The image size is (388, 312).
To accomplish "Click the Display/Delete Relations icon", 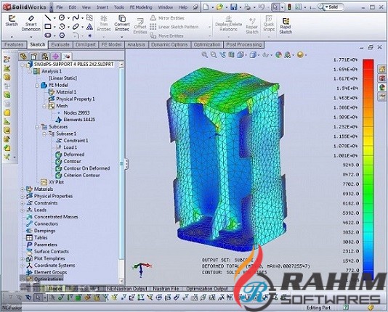I will coord(228,24).
